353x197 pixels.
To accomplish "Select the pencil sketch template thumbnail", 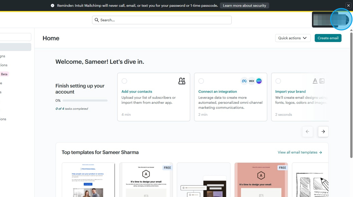I will pyautogui.click(x=310, y=180).
